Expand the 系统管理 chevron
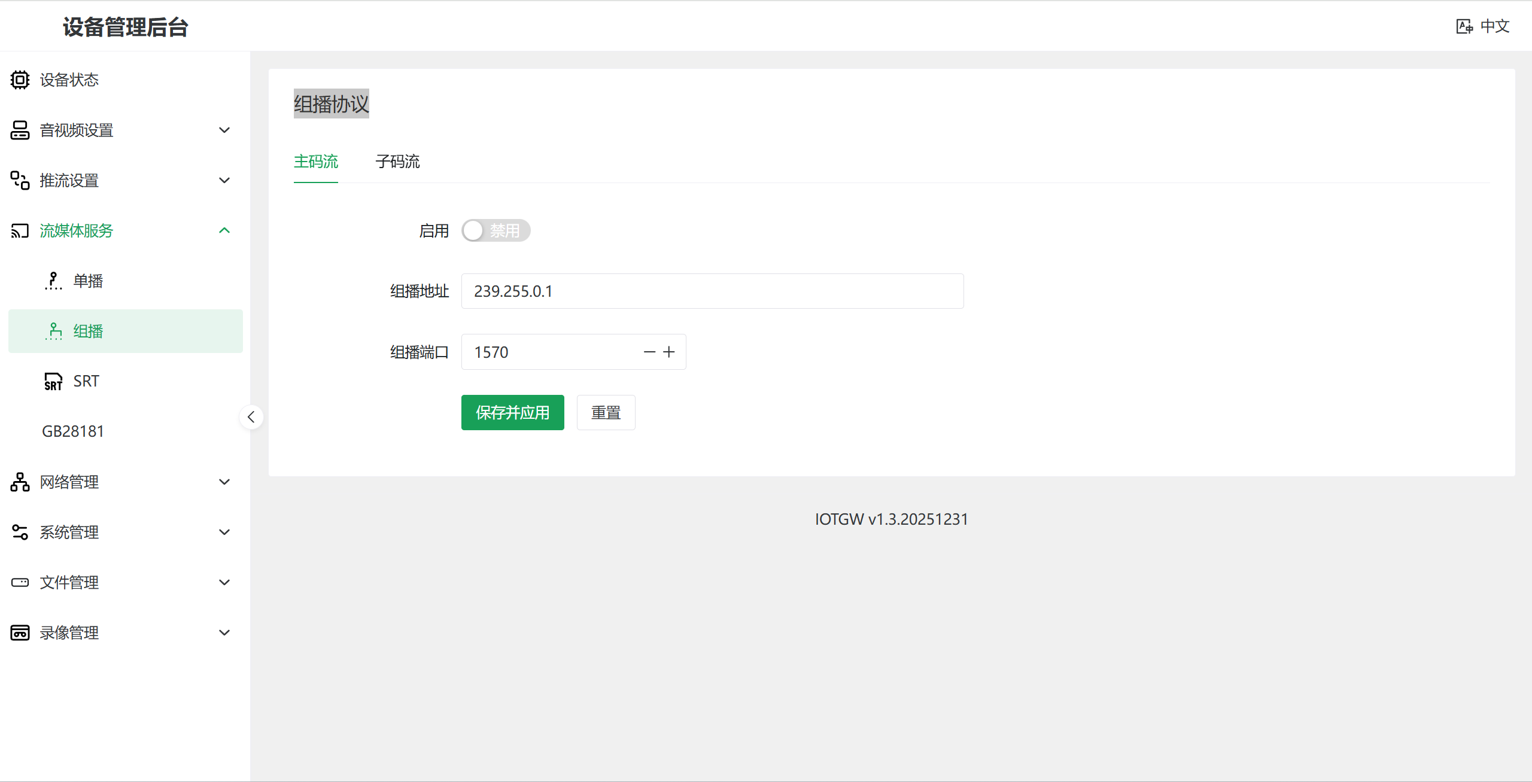 point(224,532)
